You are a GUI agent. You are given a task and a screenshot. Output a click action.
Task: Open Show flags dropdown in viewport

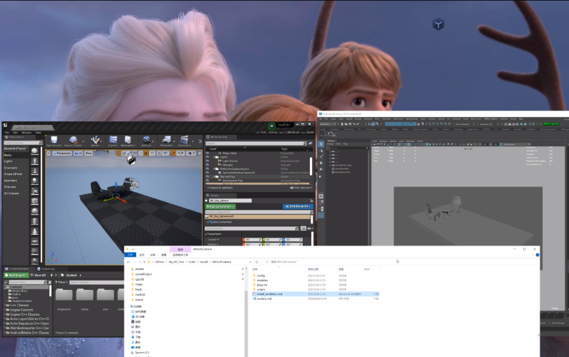click(89, 154)
